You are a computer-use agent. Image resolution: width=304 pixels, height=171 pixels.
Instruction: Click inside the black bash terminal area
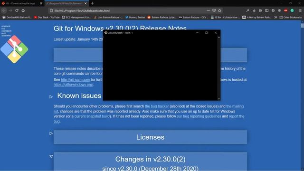click(x=160, y=68)
